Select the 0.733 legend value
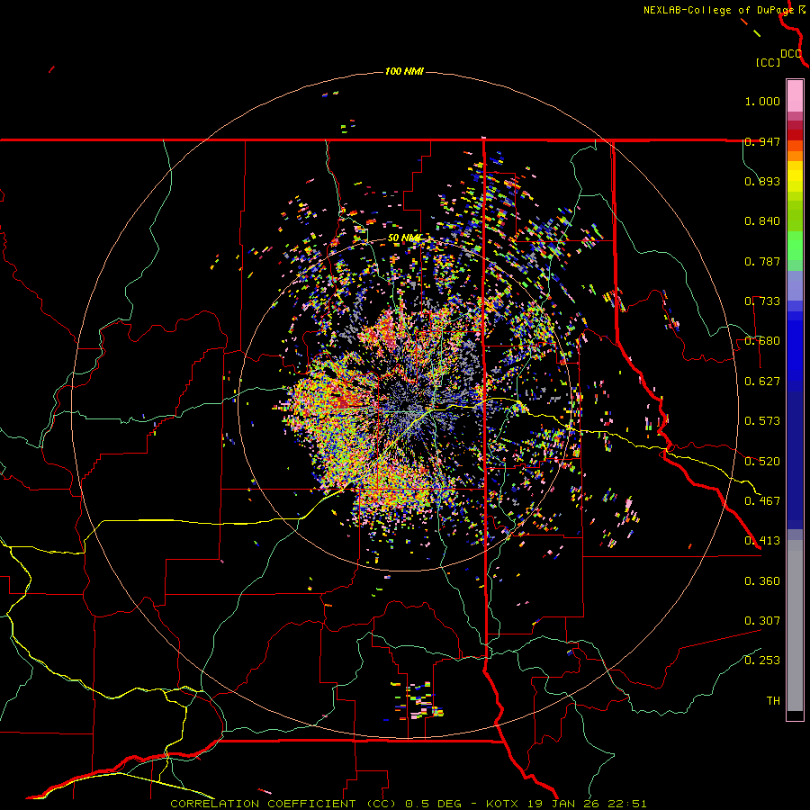This screenshot has width=810, height=810. point(762,301)
